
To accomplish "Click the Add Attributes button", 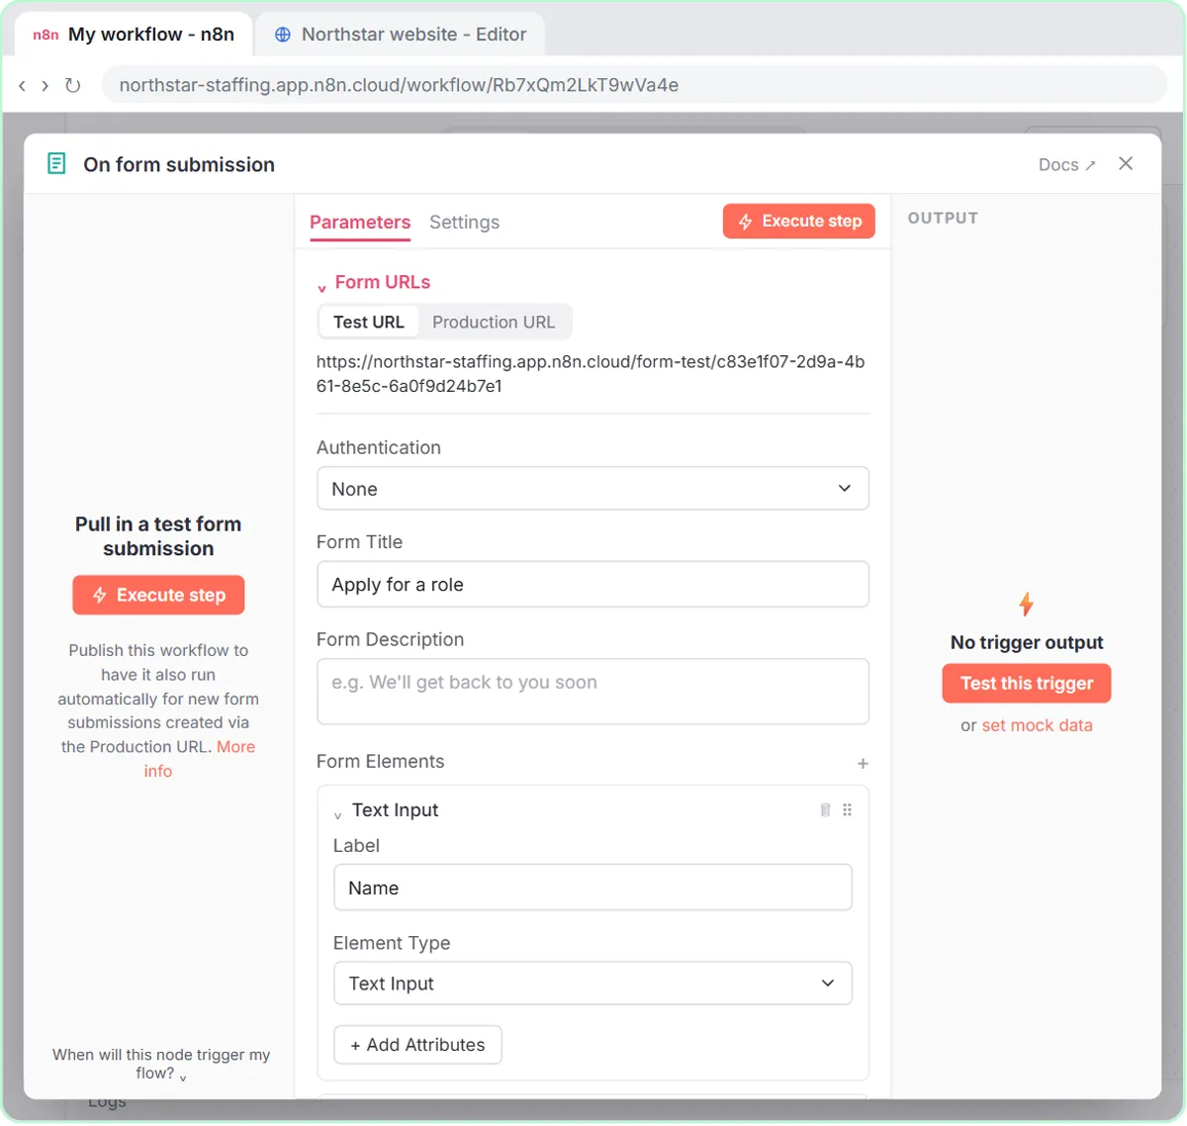I will click(417, 1045).
